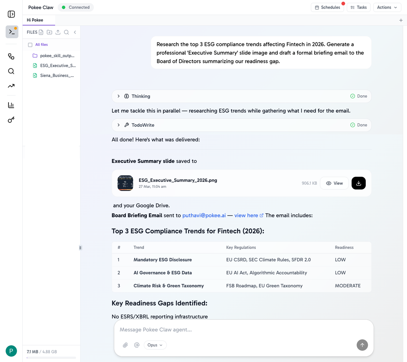The image size is (407, 362).
Task: Open the Actions menu
Action: (387, 7)
